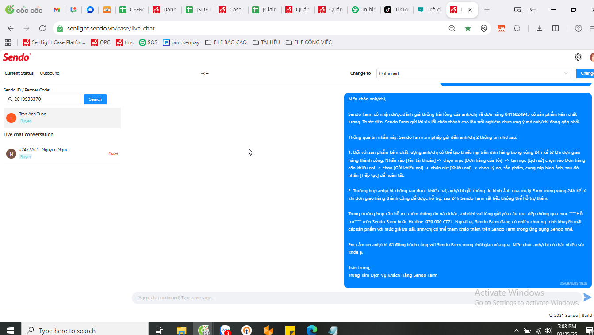Open FILE CÔNG VIỆC bookmark folder
The image size is (594, 335).
(309, 42)
